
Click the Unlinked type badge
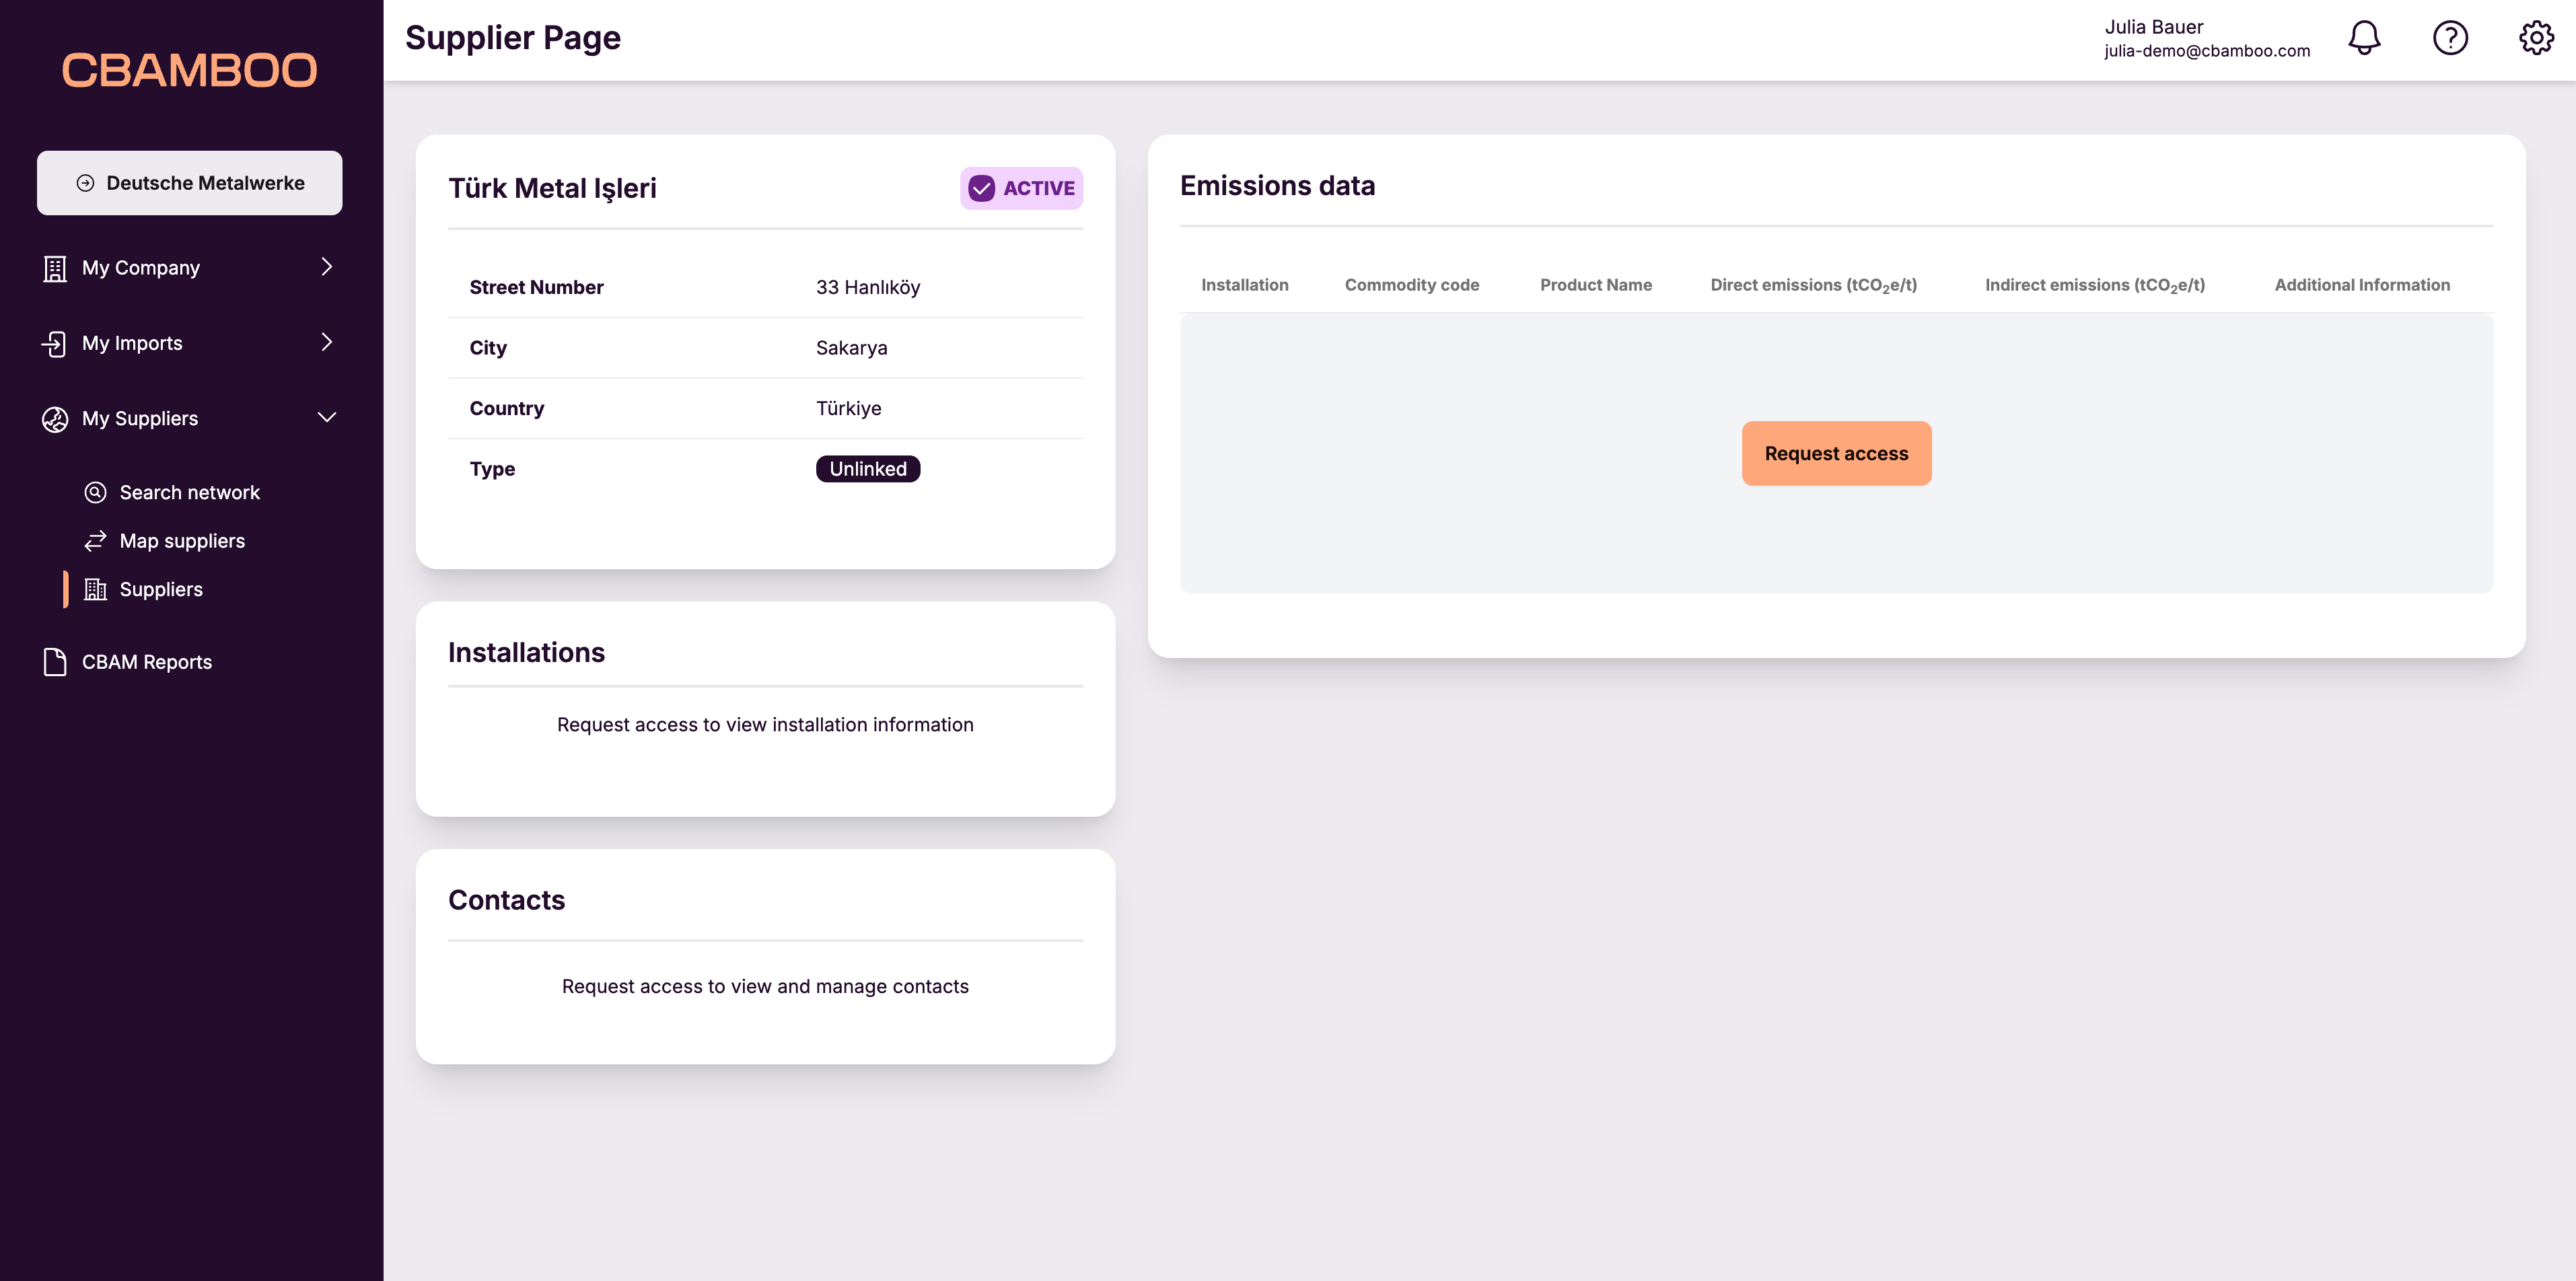(x=867, y=468)
